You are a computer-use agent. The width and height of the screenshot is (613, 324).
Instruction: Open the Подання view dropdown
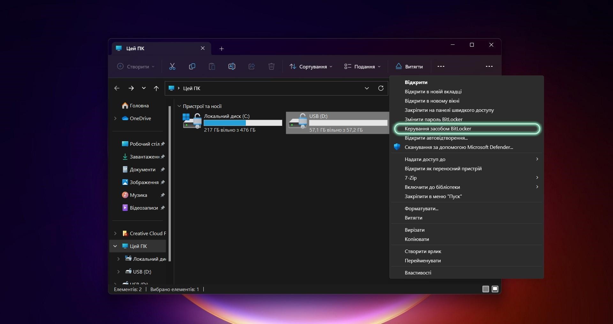click(x=362, y=66)
